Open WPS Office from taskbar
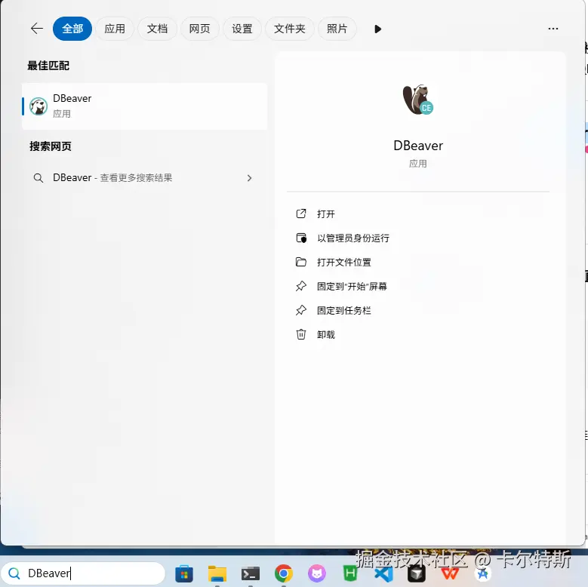The height and width of the screenshot is (587, 588). point(450,574)
